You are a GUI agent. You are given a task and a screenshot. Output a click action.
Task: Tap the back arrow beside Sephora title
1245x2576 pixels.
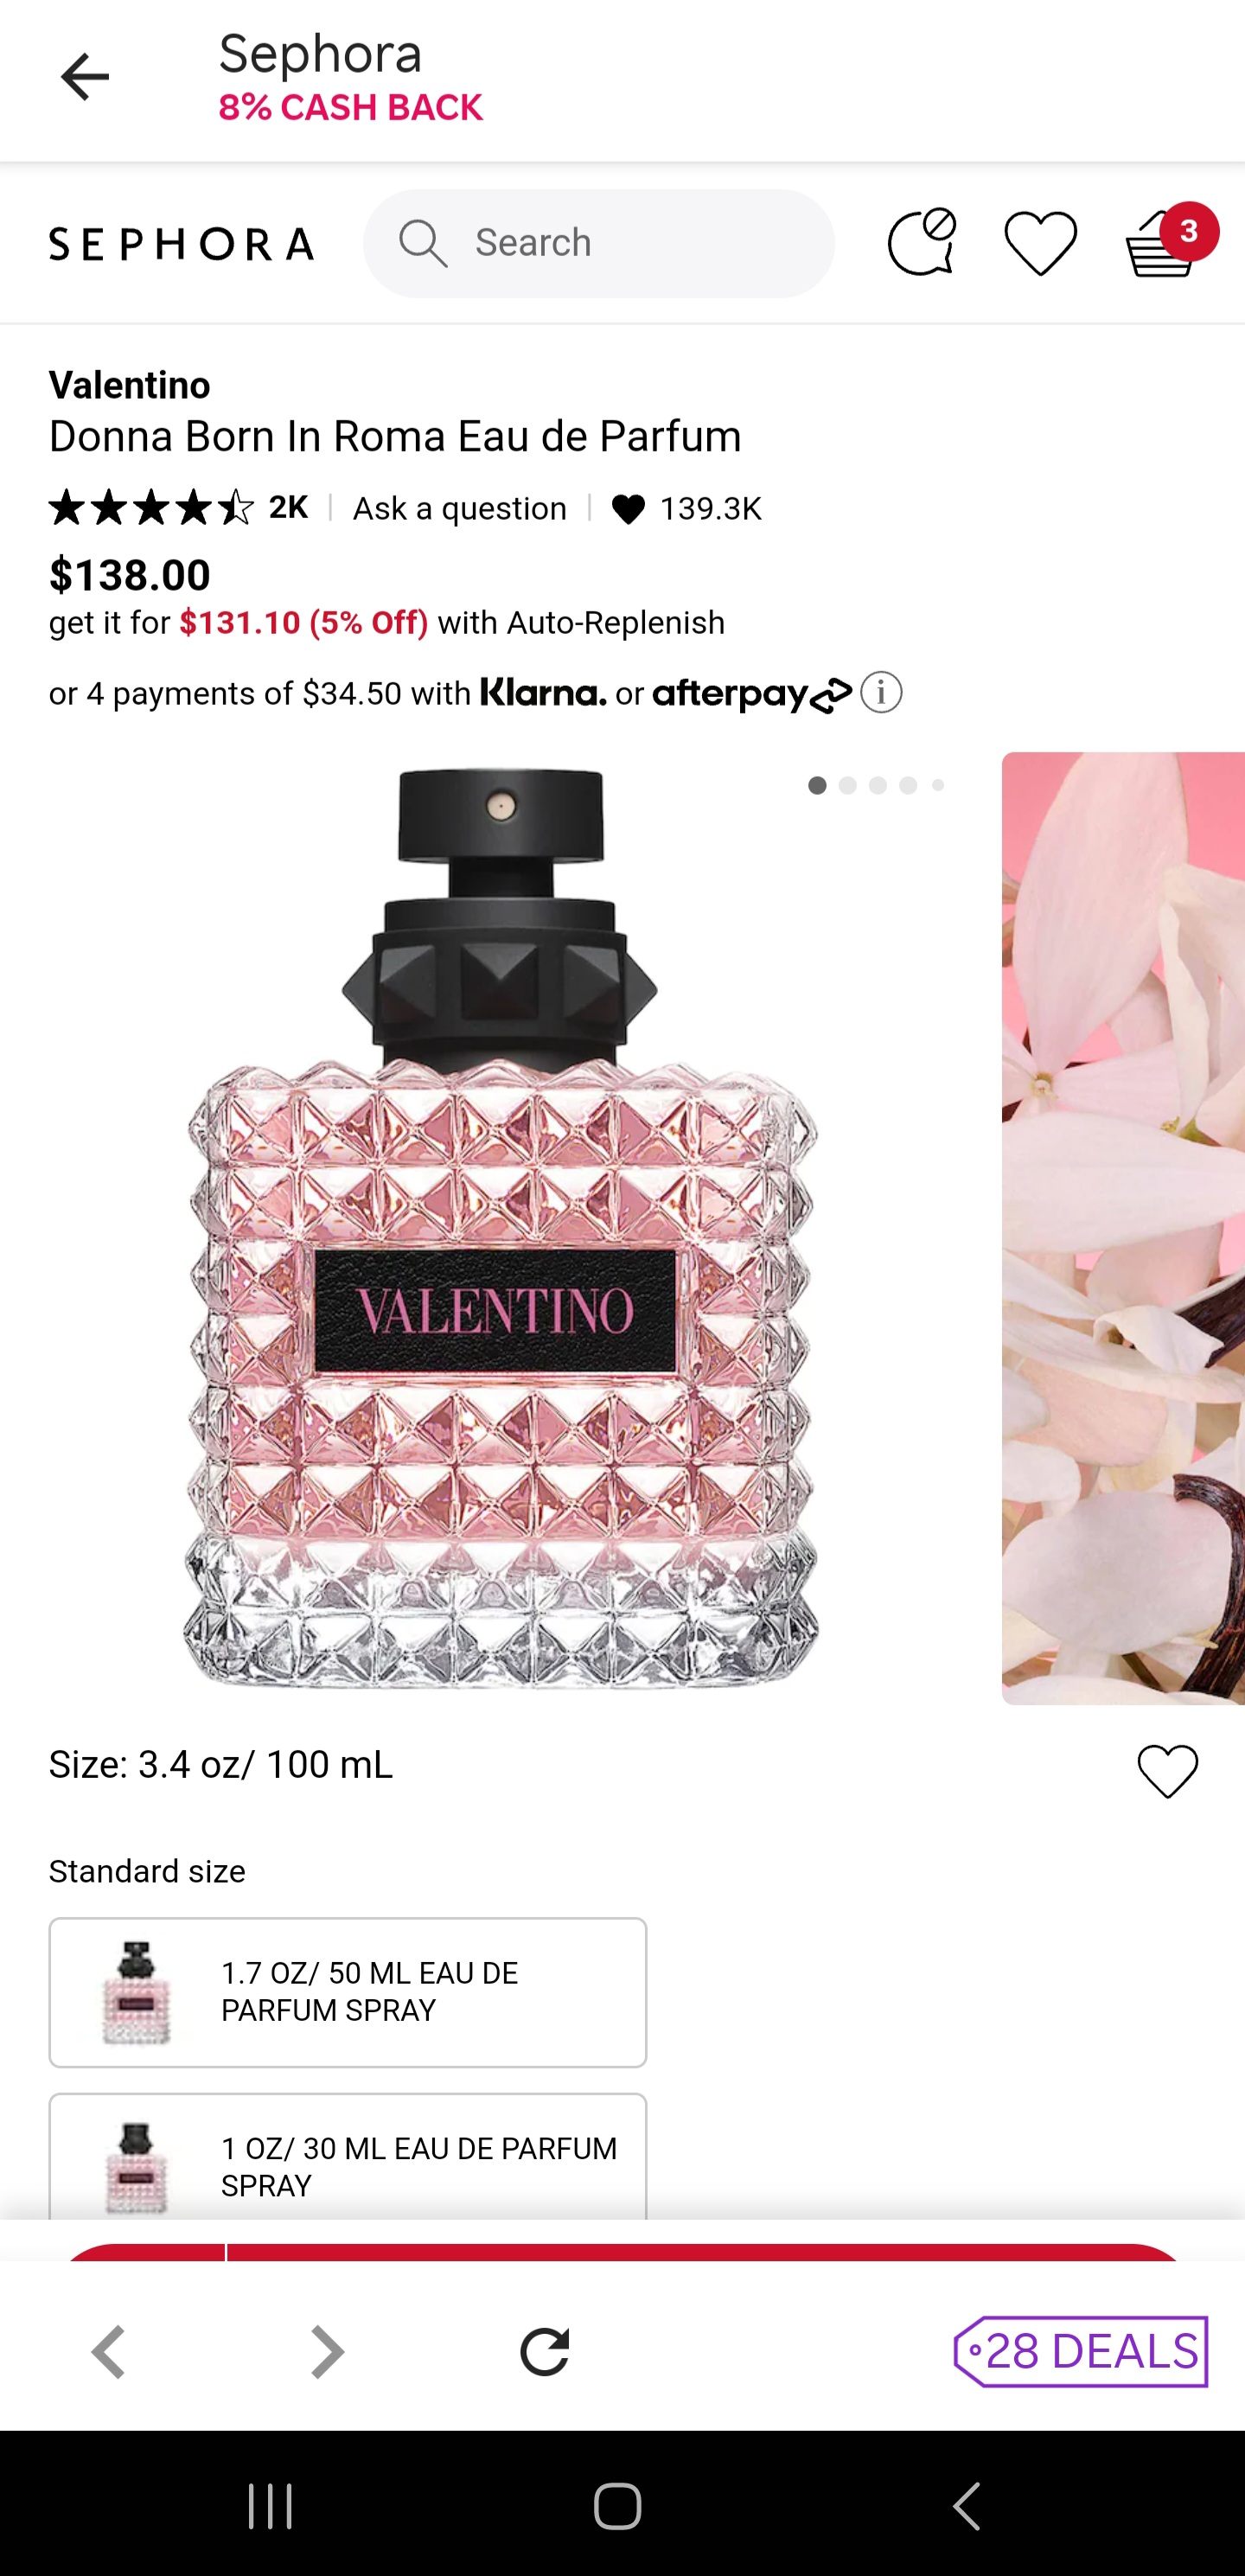click(x=84, y=77)
